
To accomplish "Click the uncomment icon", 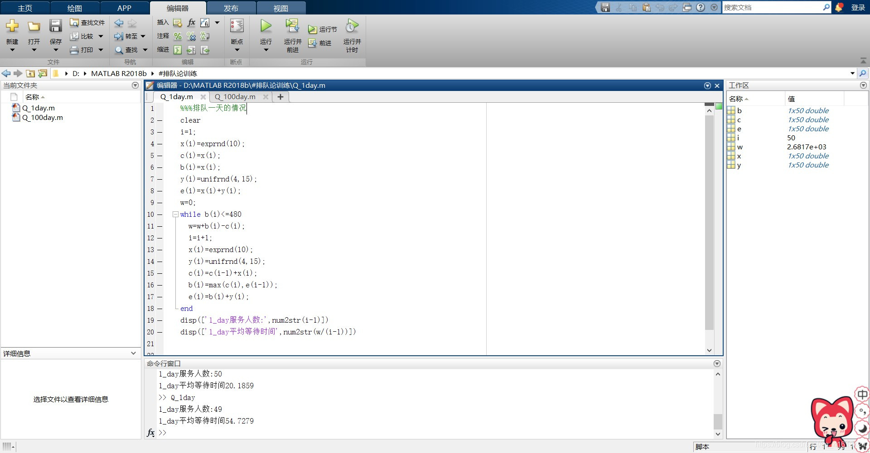I will pyautogui.click(x=191, y=36).
